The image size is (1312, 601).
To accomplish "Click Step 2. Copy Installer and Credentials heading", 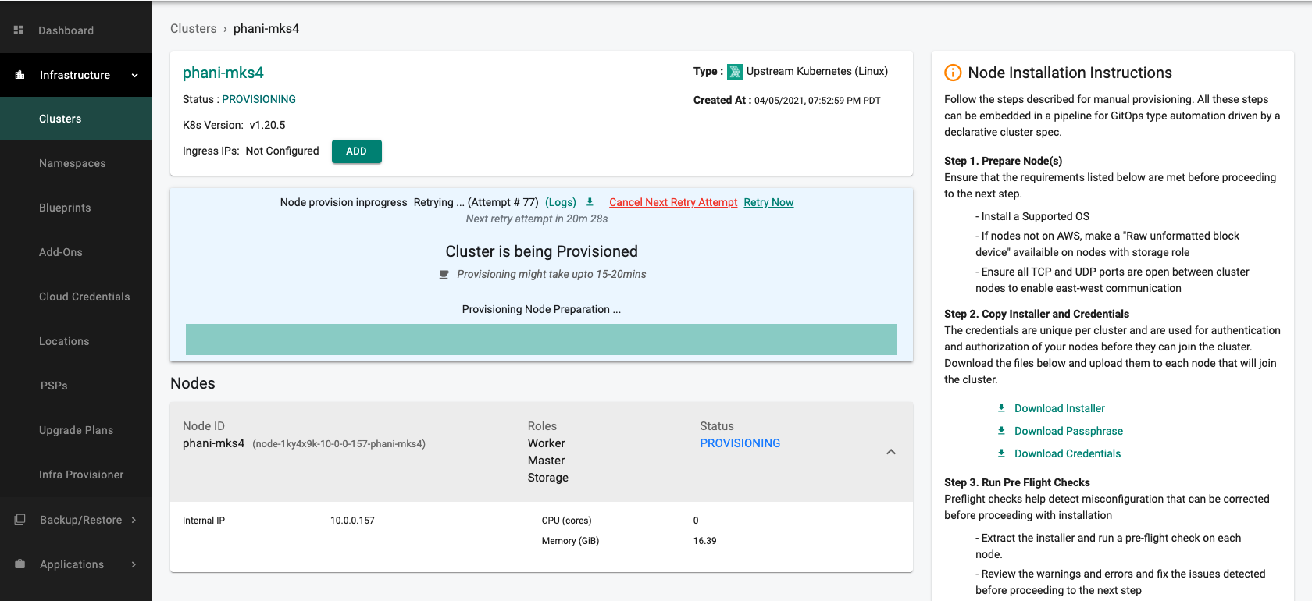I will pos(1036,314).
